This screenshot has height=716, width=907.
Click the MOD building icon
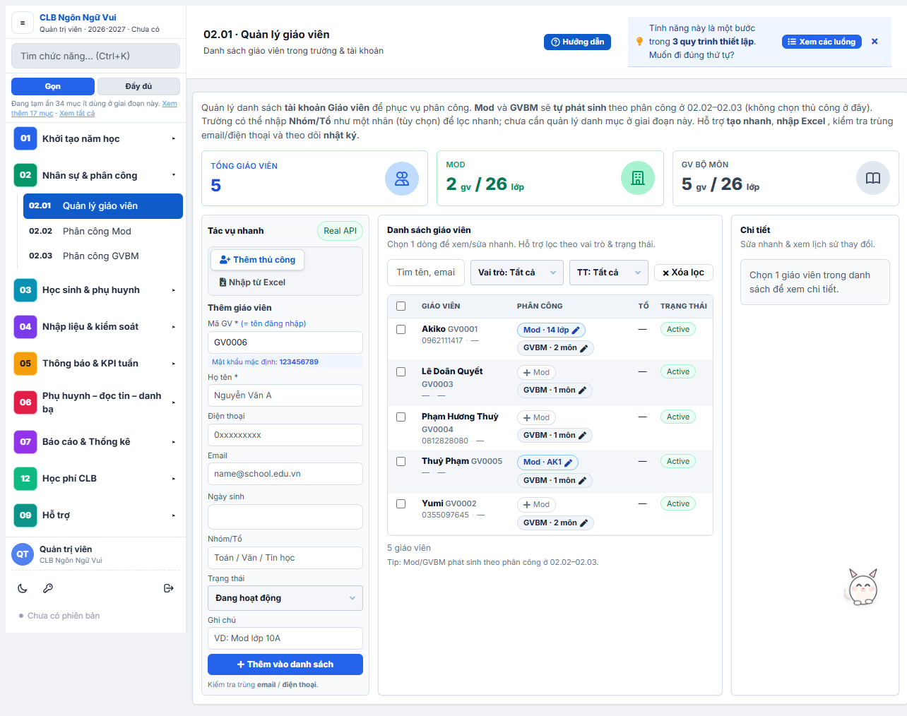pos(638,178)
